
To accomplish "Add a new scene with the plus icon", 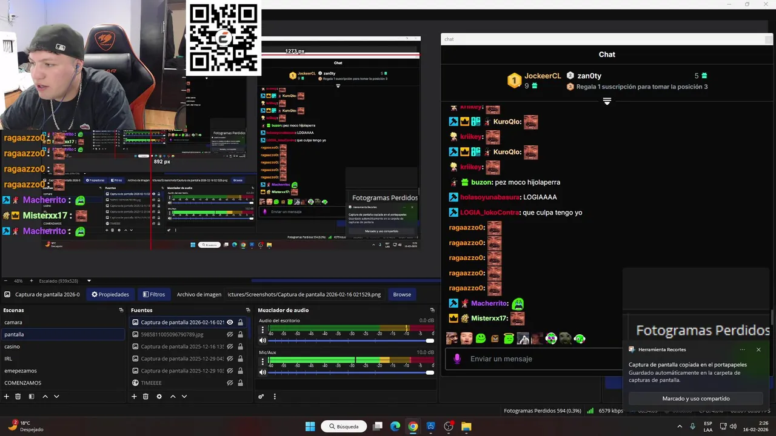I will click(x=7, y=397).
